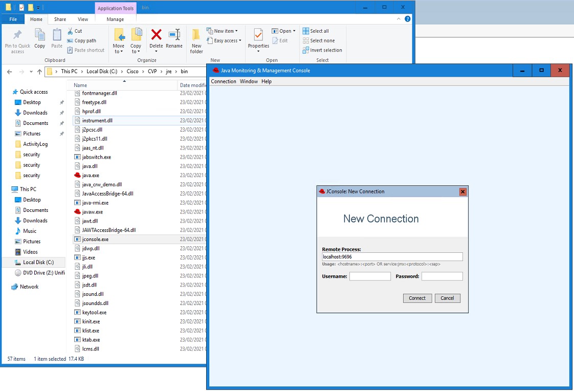Open the Window menu in JConsole
This screenshot has height=391, width=574.
pyautogui.click(x=249, y=82)
